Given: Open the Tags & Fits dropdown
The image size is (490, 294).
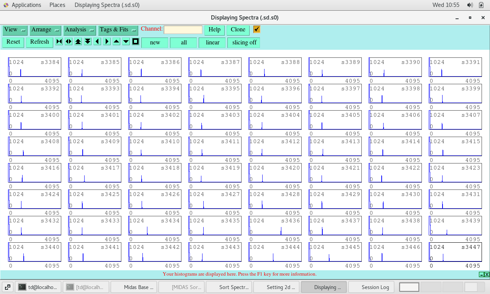Looking at the screenshot, I should (118, 30).
